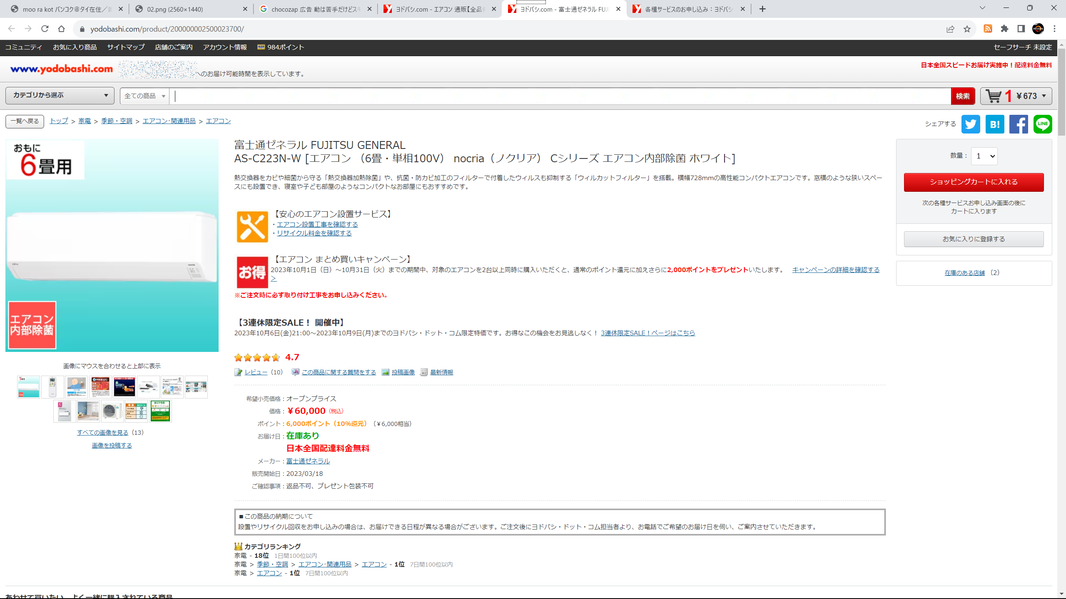
Task: Share the product on Twitter
Action: [x=971, y=124]
